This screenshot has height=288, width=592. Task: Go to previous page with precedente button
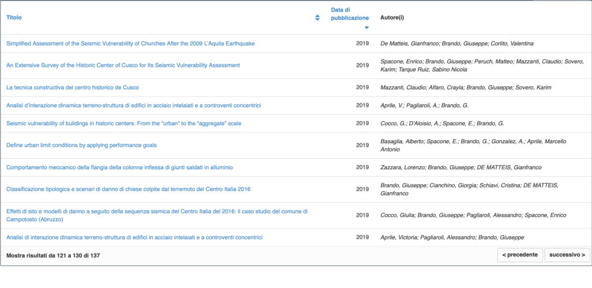[520, 255]
